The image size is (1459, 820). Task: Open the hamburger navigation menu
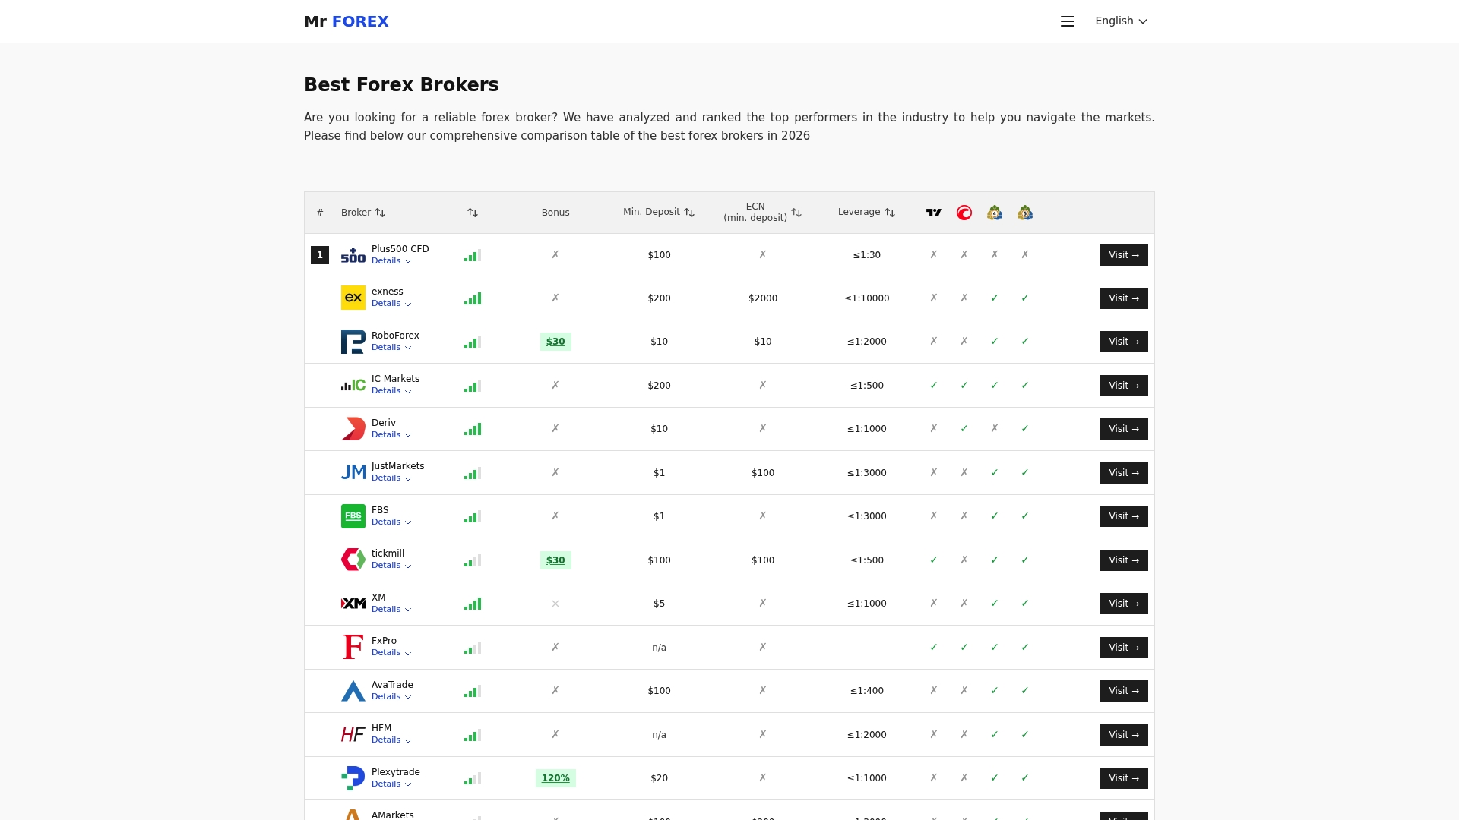tap(1067, 20)
